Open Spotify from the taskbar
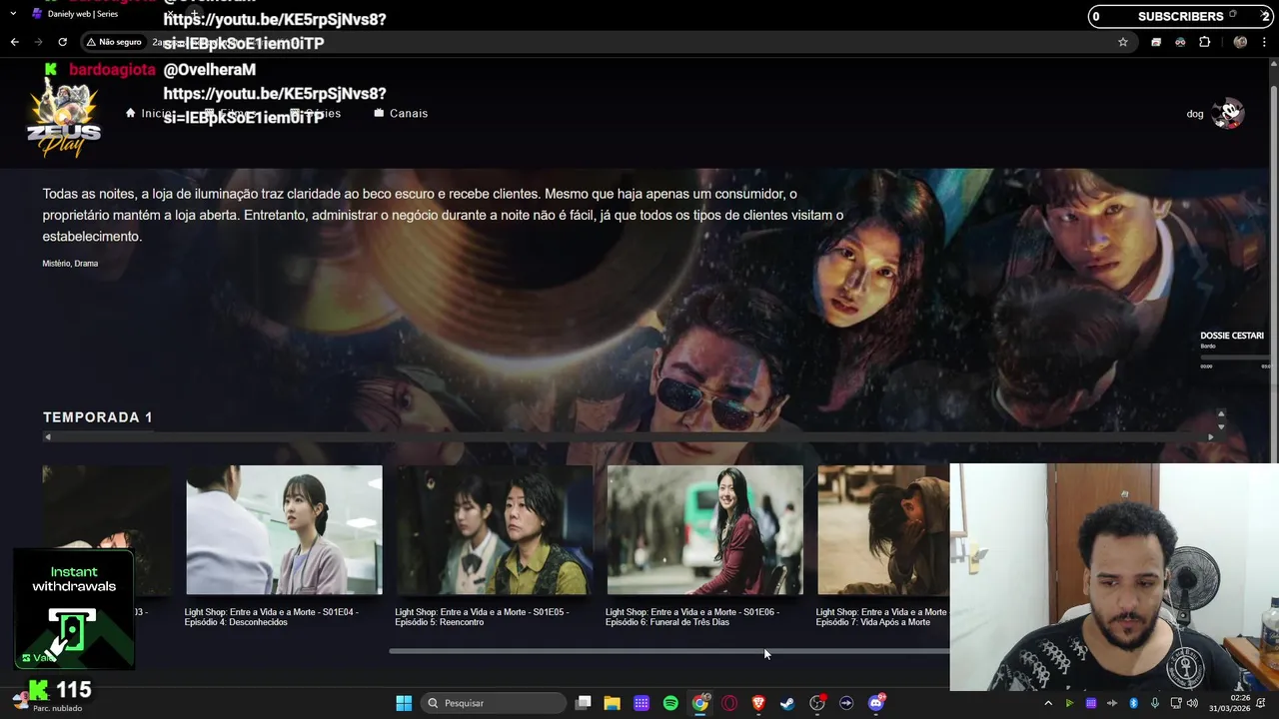This screenshot has width=1279, height=719. (x=670, y=703)
